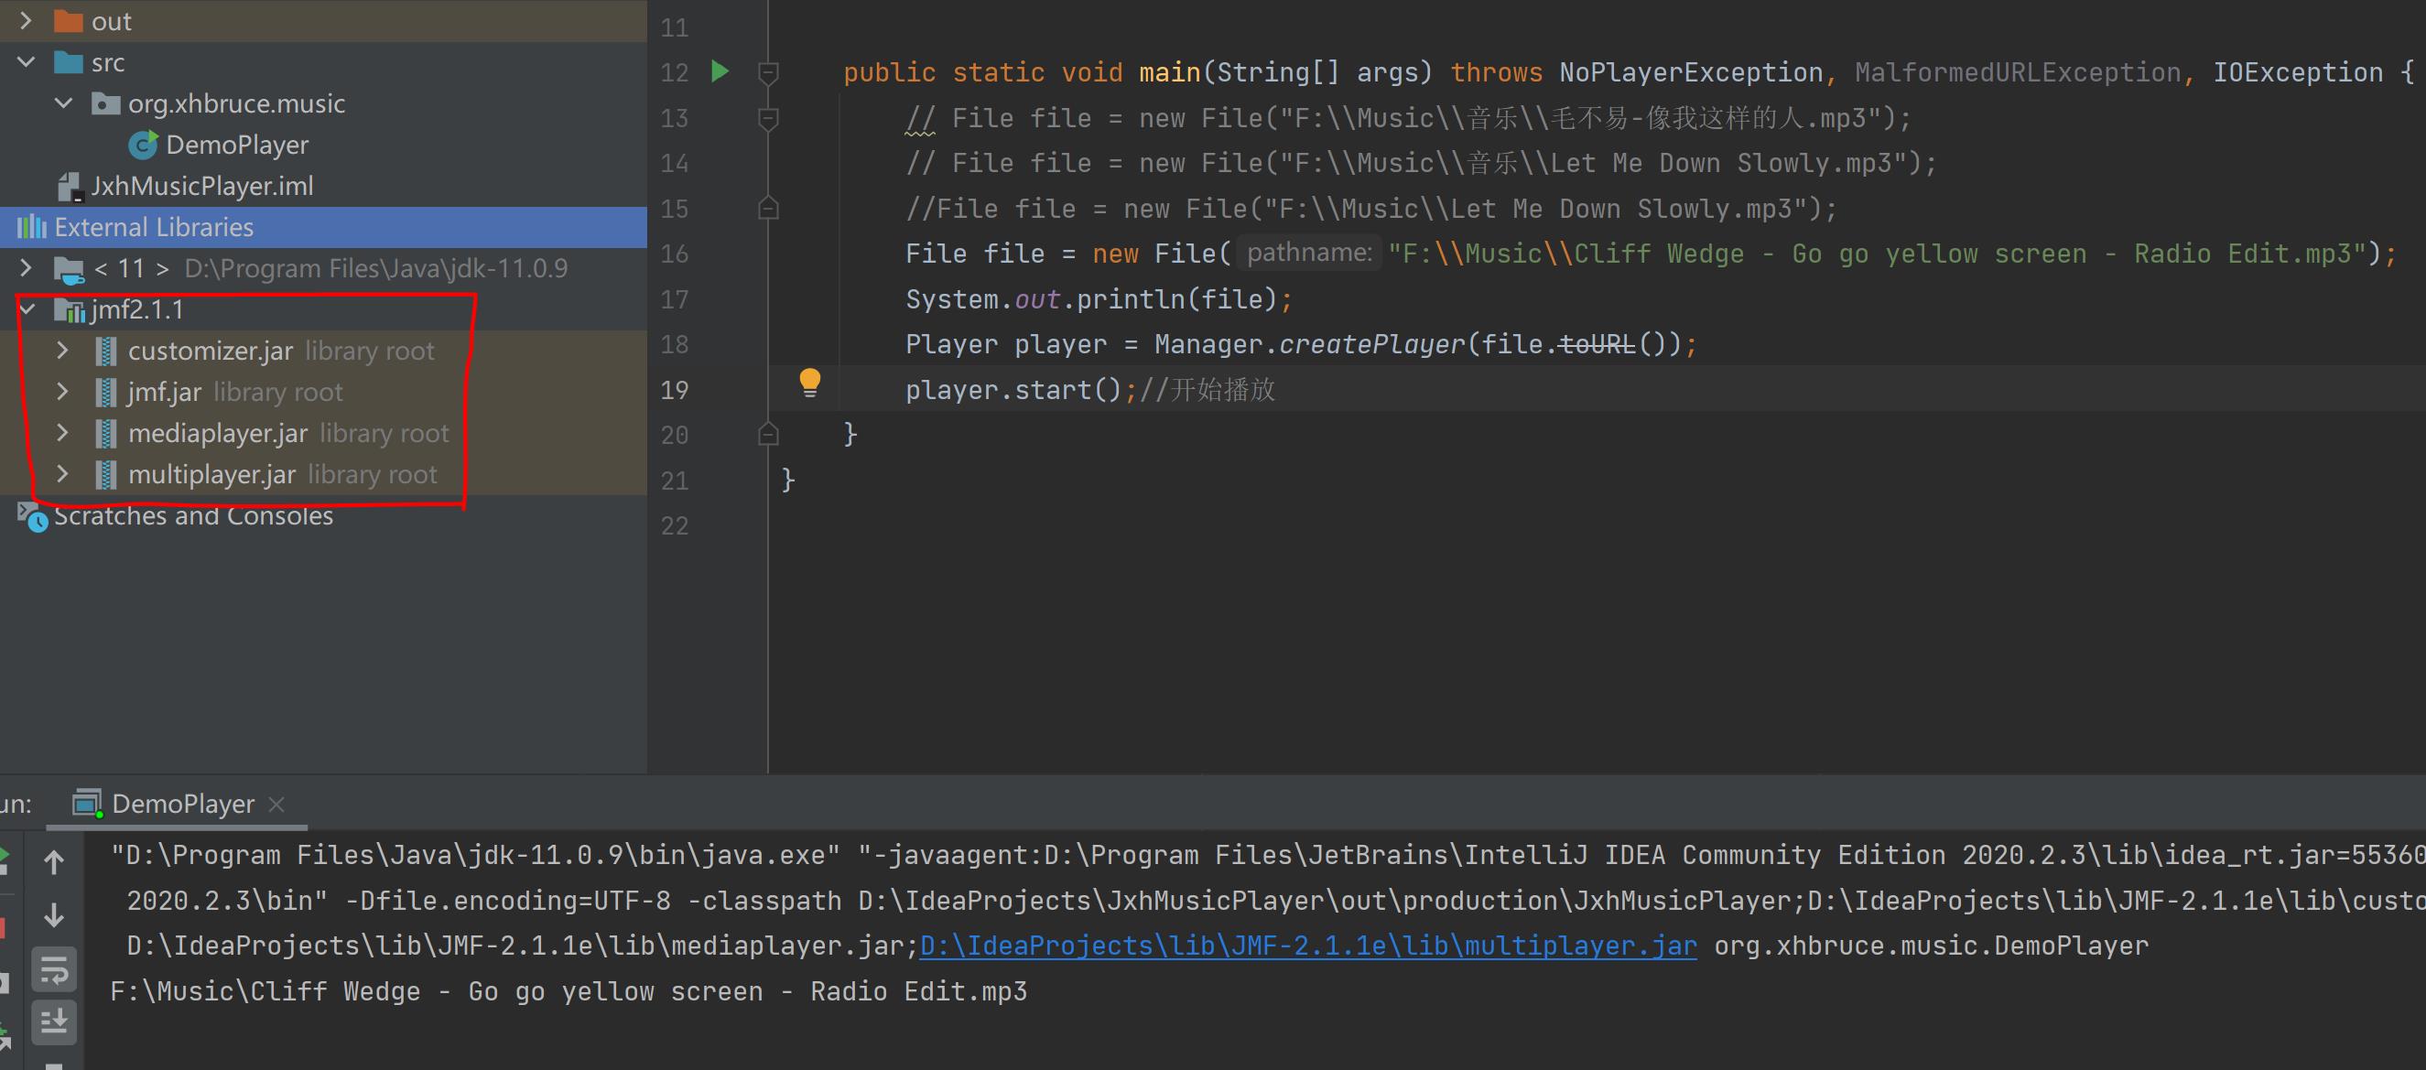Click mediaplayer.jar archive icon
The image size is (2426, 1070).
[106, 433]
